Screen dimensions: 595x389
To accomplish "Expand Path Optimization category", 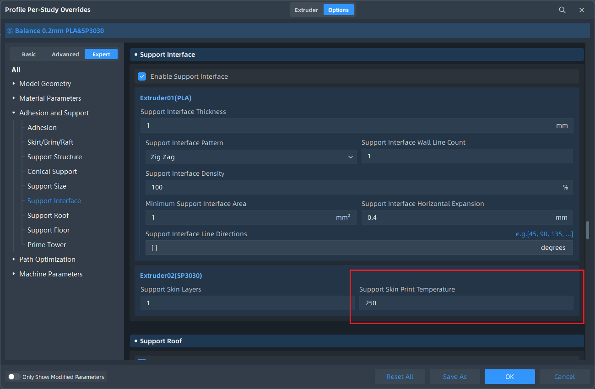I will pos(14,259).
